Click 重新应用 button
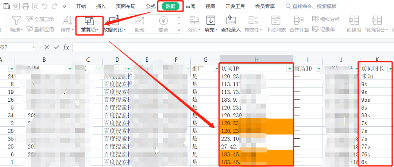The height and width of the screenshot is (167, 394). tap(40, 29)
